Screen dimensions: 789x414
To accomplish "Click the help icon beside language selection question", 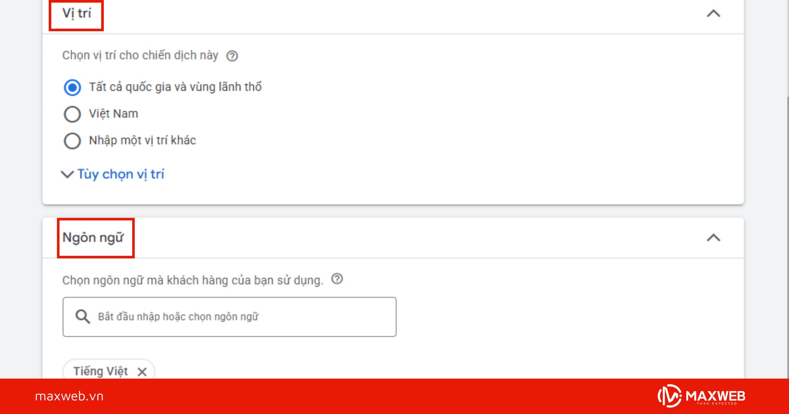I will click(337, 279).
